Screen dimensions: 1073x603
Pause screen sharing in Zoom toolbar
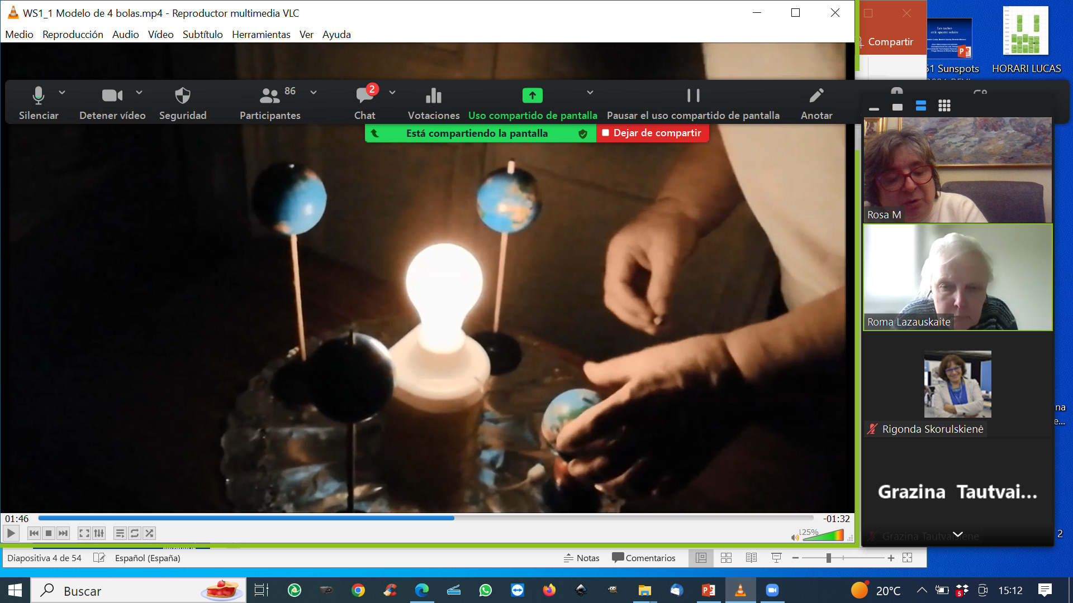pos(693,103)
